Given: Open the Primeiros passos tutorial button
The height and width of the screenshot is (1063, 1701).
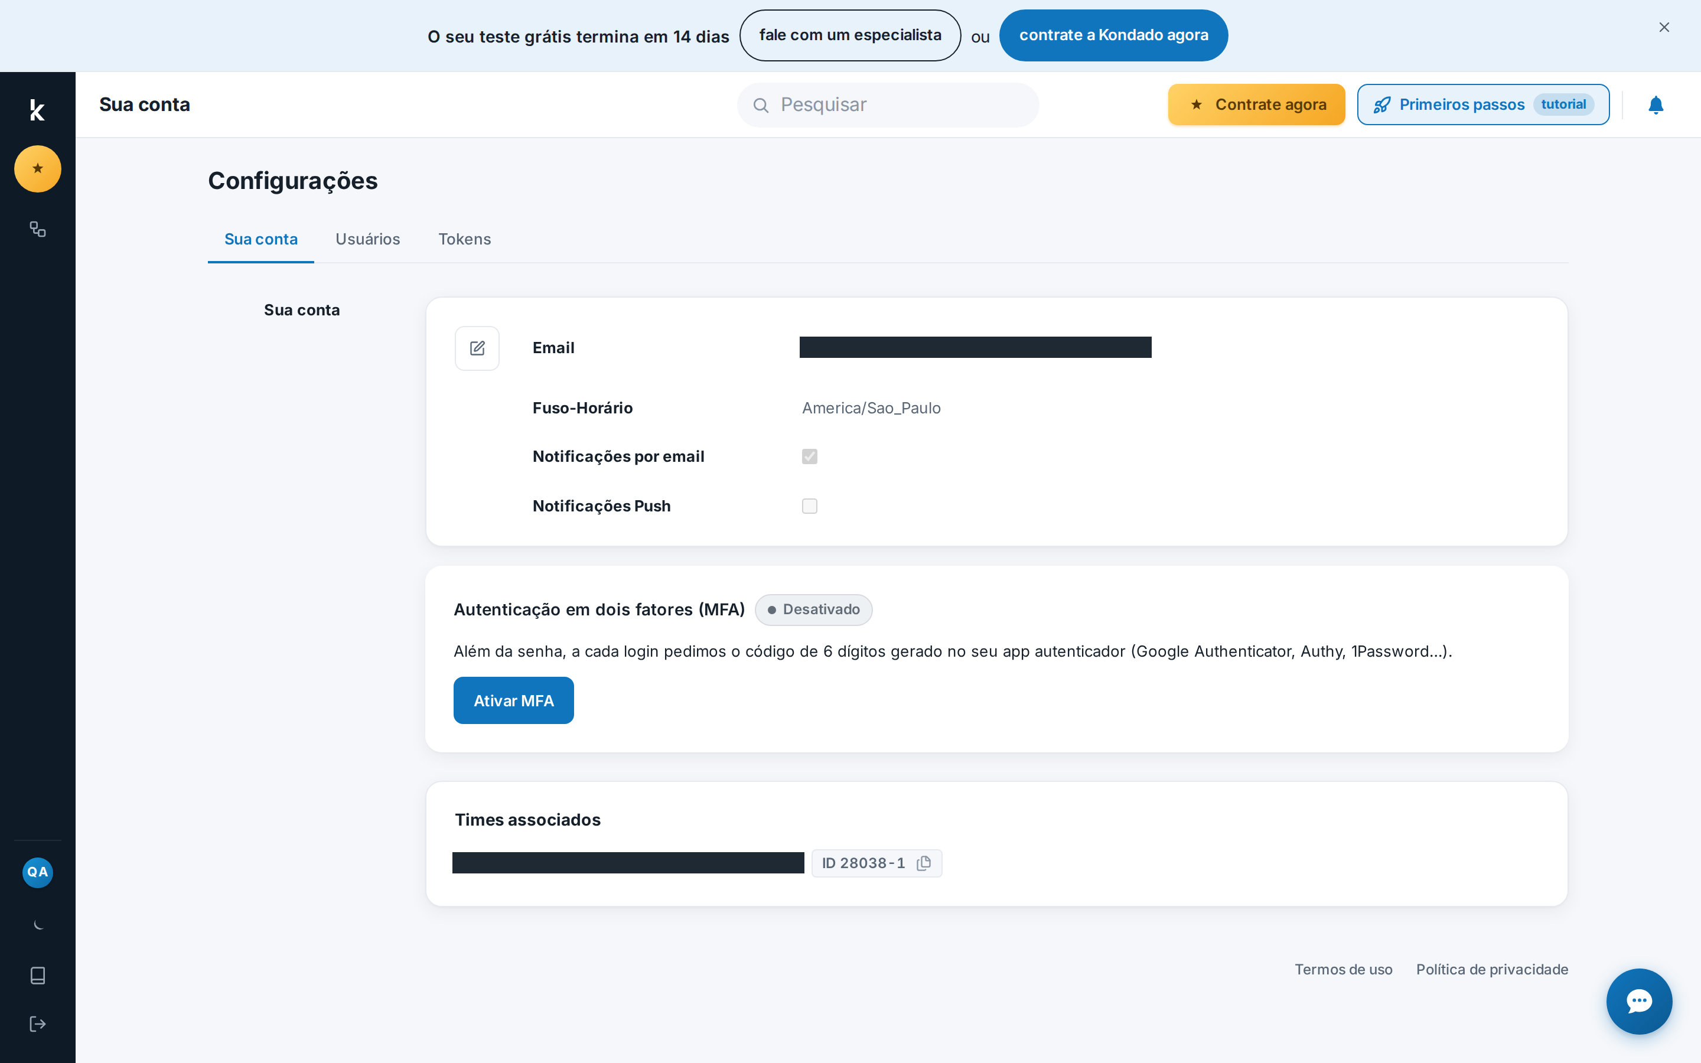Looking at the screenshot, I should point(1483,105).
